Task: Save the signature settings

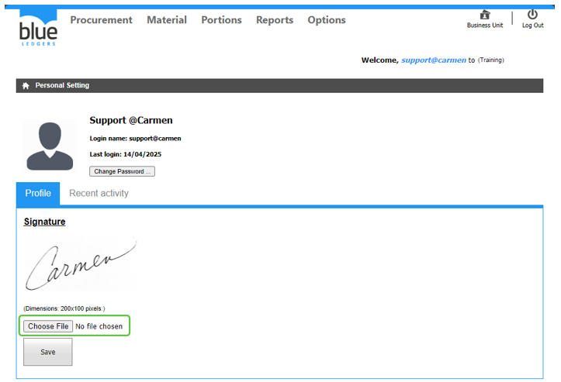Action: 47,352
